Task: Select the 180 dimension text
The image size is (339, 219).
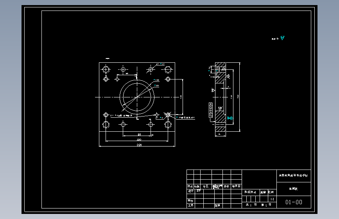Action: 139,140
